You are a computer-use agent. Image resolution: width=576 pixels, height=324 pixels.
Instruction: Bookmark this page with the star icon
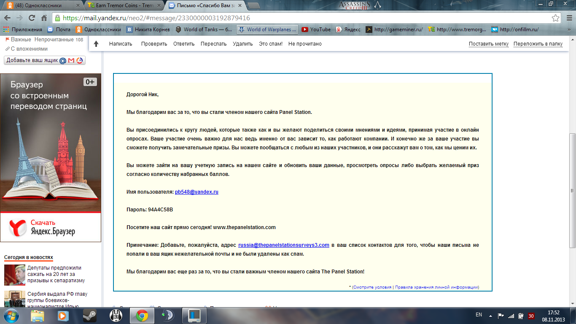coord(556,18)
